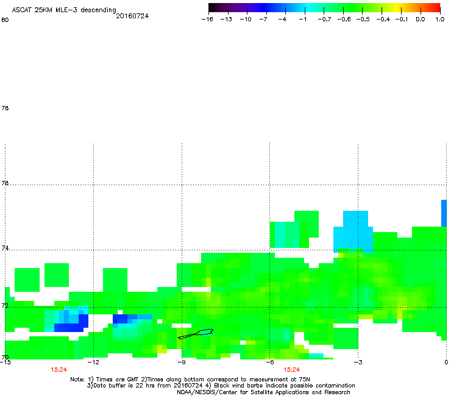Viewport: 451px width, 396px height.
Task: Click the "1.0" color scale label
Action: pos(440,19)
